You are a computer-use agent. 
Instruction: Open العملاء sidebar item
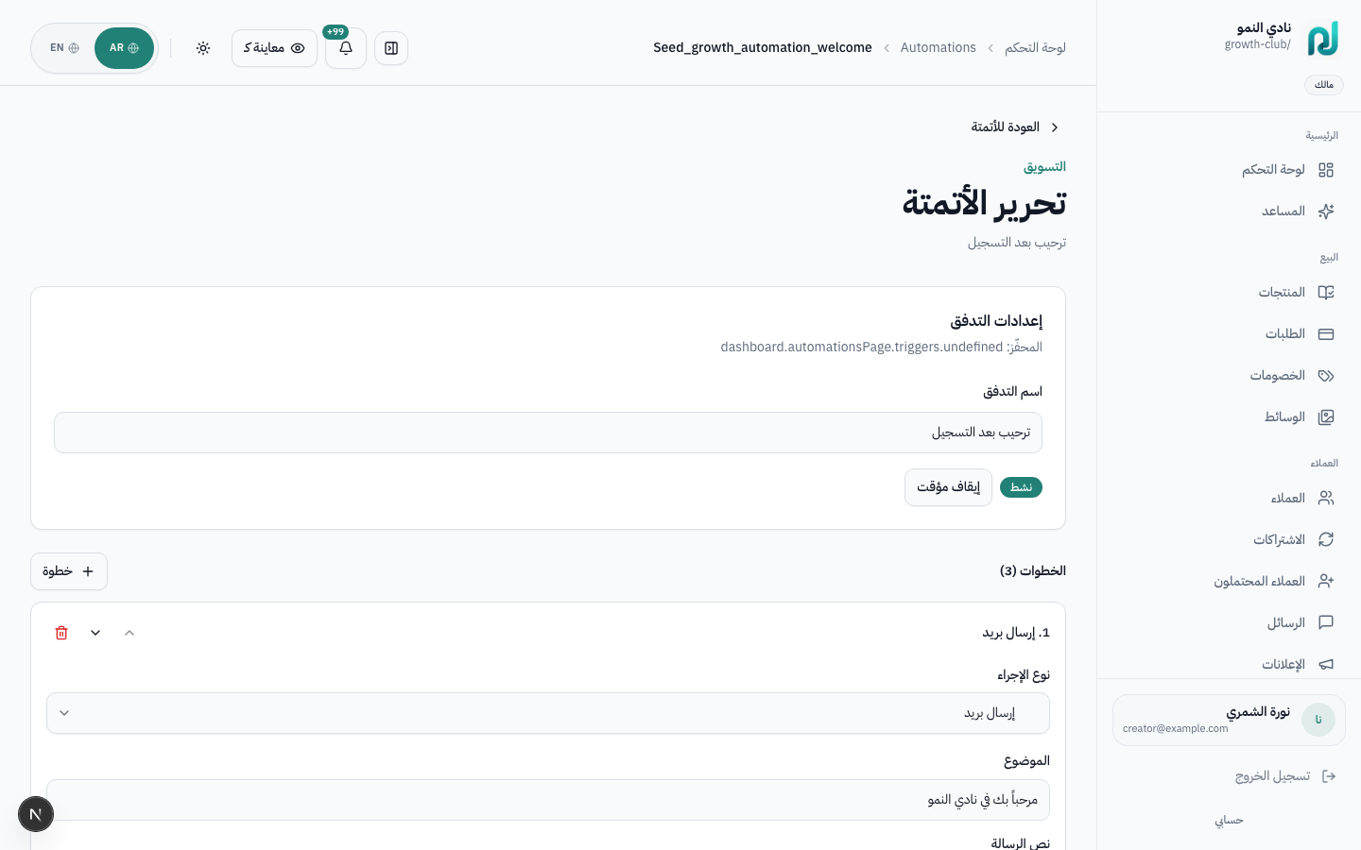(1229, 499)
